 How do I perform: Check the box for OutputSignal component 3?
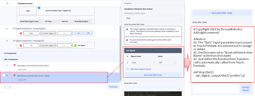click(x=4, y=28)
